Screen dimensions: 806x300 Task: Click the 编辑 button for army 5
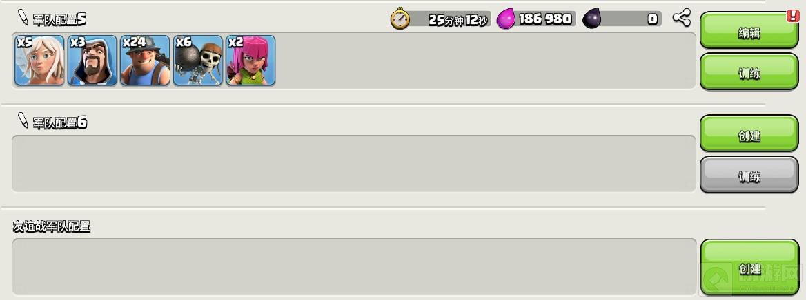click(x=749, y=31)
